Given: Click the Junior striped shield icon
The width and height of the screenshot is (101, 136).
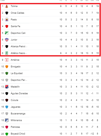Looking at the screenshot, I should pos(7,40).
